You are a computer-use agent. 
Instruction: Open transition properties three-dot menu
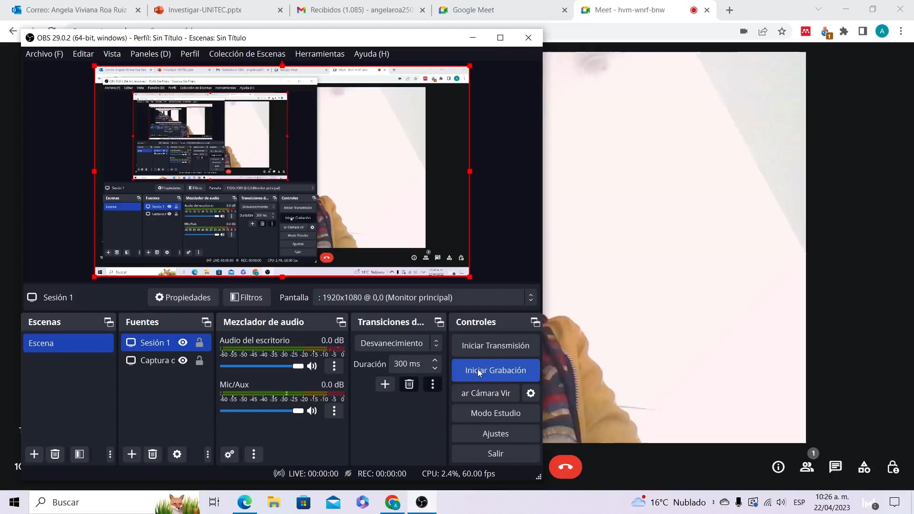click(x=433, y=384)
